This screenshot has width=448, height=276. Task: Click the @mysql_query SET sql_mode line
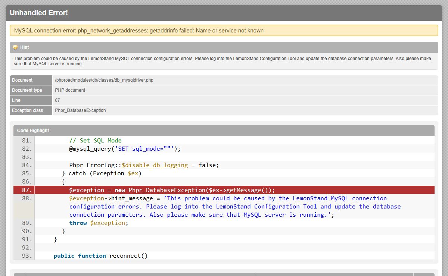coord(125,149)
